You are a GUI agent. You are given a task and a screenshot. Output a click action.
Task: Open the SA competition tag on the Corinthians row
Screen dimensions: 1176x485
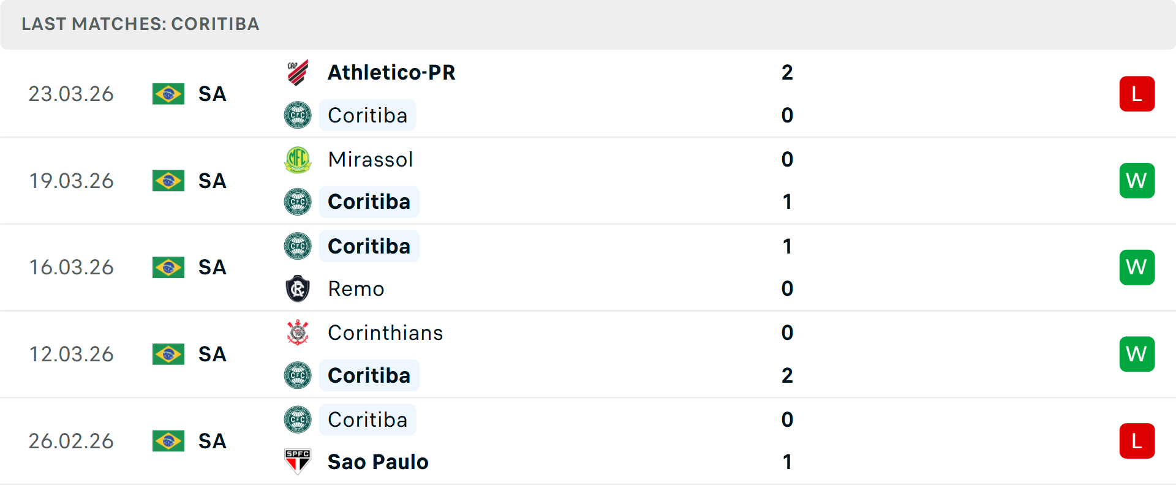(212, 354)
